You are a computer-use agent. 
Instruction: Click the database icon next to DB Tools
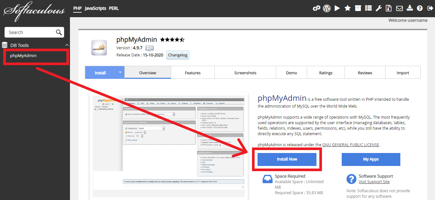5,45
